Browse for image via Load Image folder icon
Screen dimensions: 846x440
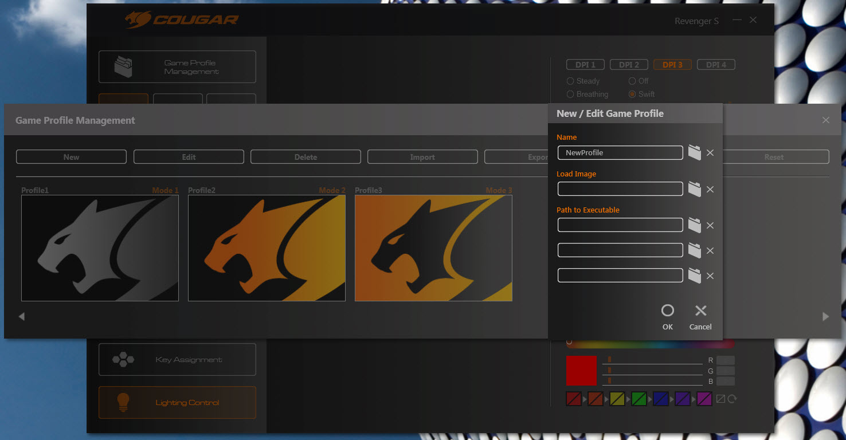pos(695,189)
